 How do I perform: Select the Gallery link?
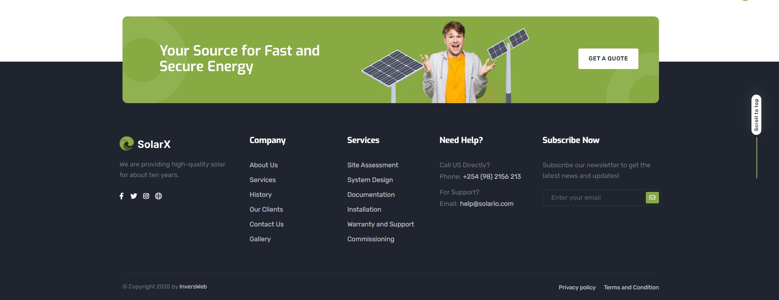coord(260,239)
